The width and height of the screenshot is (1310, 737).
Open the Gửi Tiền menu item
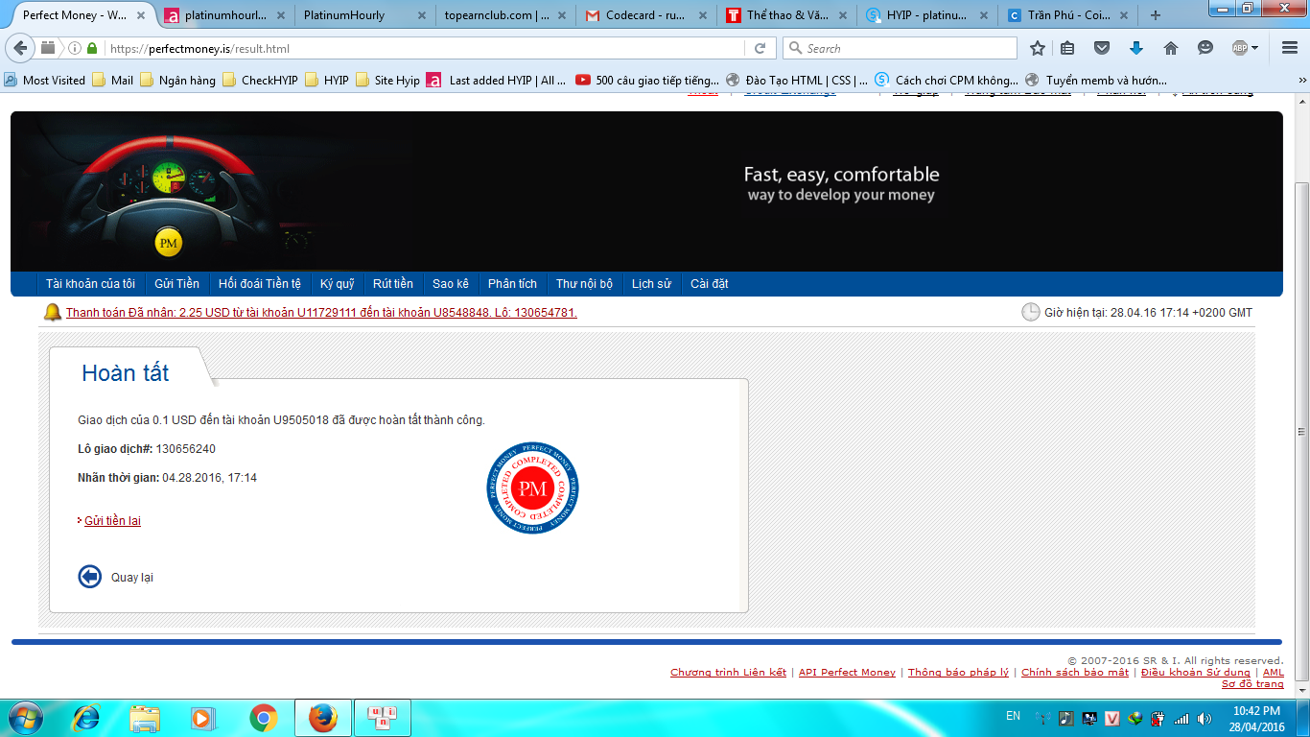pyautogui.click(x=176, y=284)
